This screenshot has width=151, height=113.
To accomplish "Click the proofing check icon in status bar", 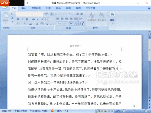I will coord(52,111).
